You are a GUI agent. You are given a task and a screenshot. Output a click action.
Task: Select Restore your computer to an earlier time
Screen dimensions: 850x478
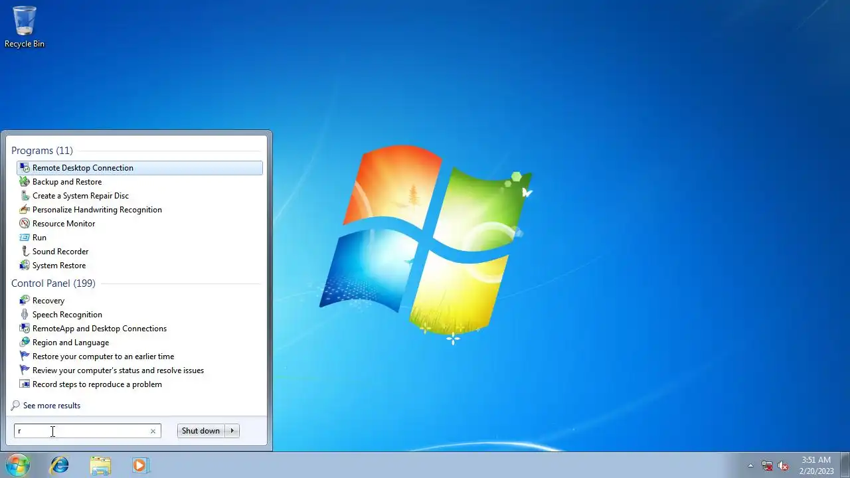(103, 357)
